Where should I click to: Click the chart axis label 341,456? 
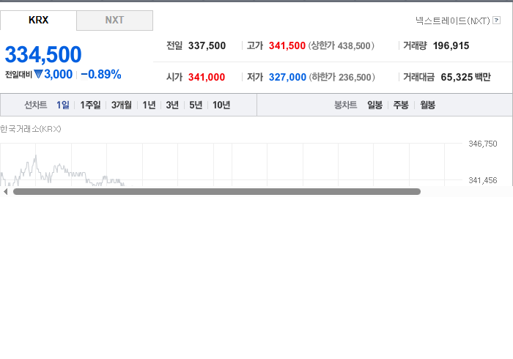click(x=482, y=180)
